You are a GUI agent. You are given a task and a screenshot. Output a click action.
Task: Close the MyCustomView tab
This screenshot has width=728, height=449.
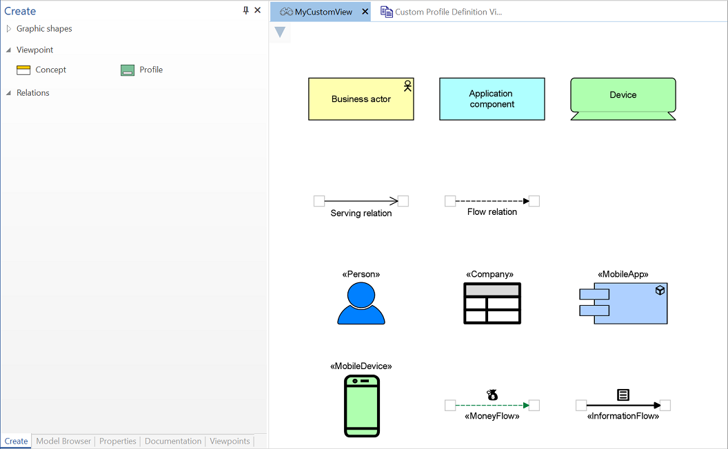[365, 12]
